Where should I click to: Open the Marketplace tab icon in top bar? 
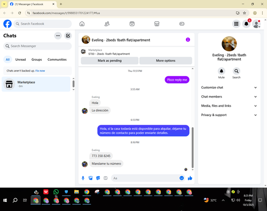[x=157, y=24]
